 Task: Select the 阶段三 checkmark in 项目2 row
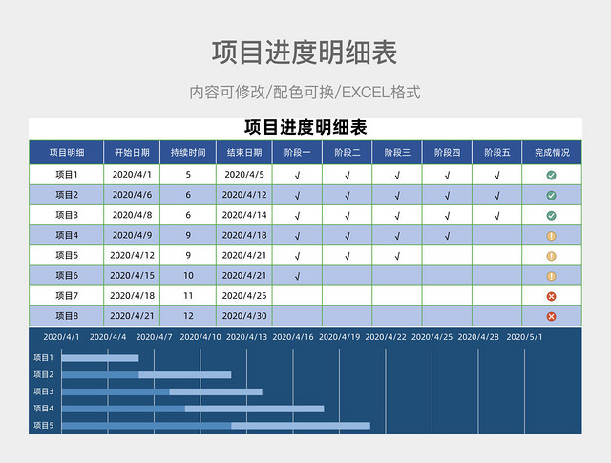pyautogui.click(x=397, y=196)
